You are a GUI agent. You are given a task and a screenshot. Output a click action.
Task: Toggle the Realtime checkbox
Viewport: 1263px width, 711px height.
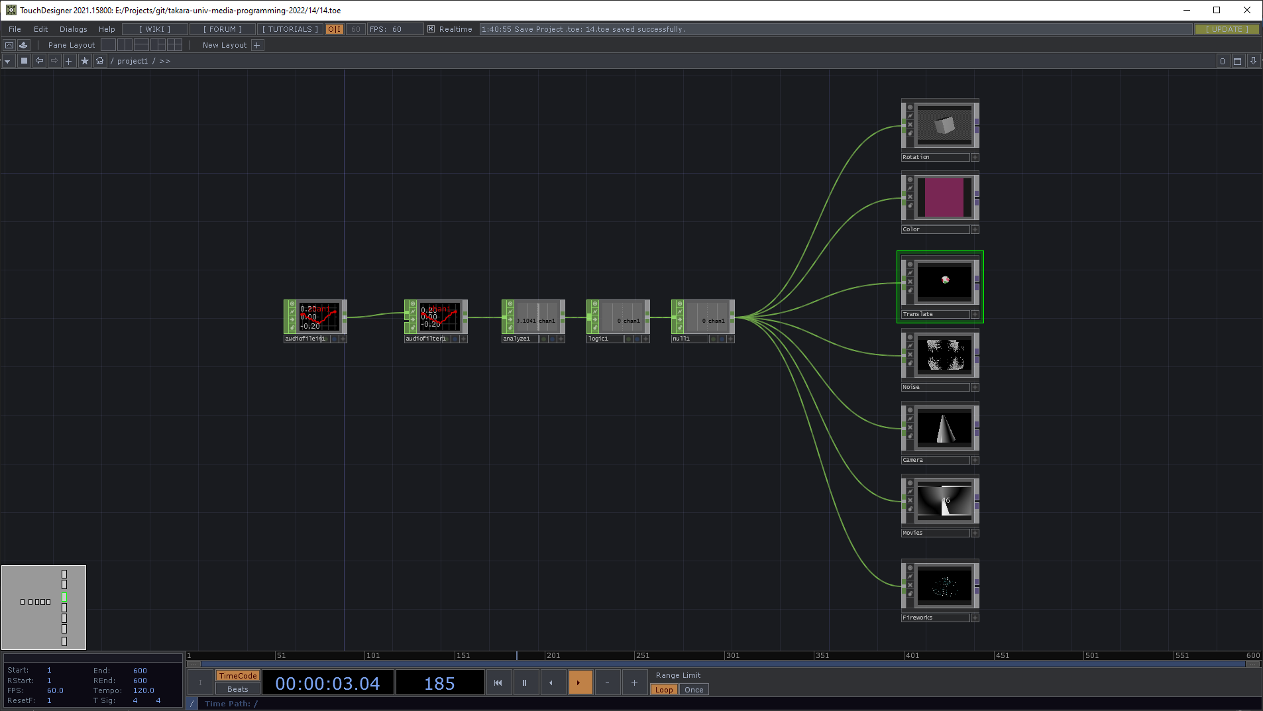click(x=431, y=29)
